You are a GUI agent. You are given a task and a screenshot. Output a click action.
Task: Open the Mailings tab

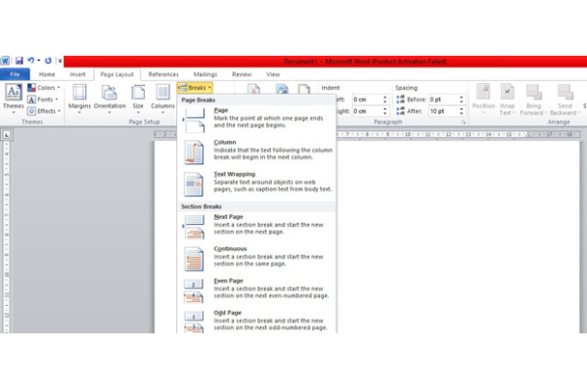205,74
